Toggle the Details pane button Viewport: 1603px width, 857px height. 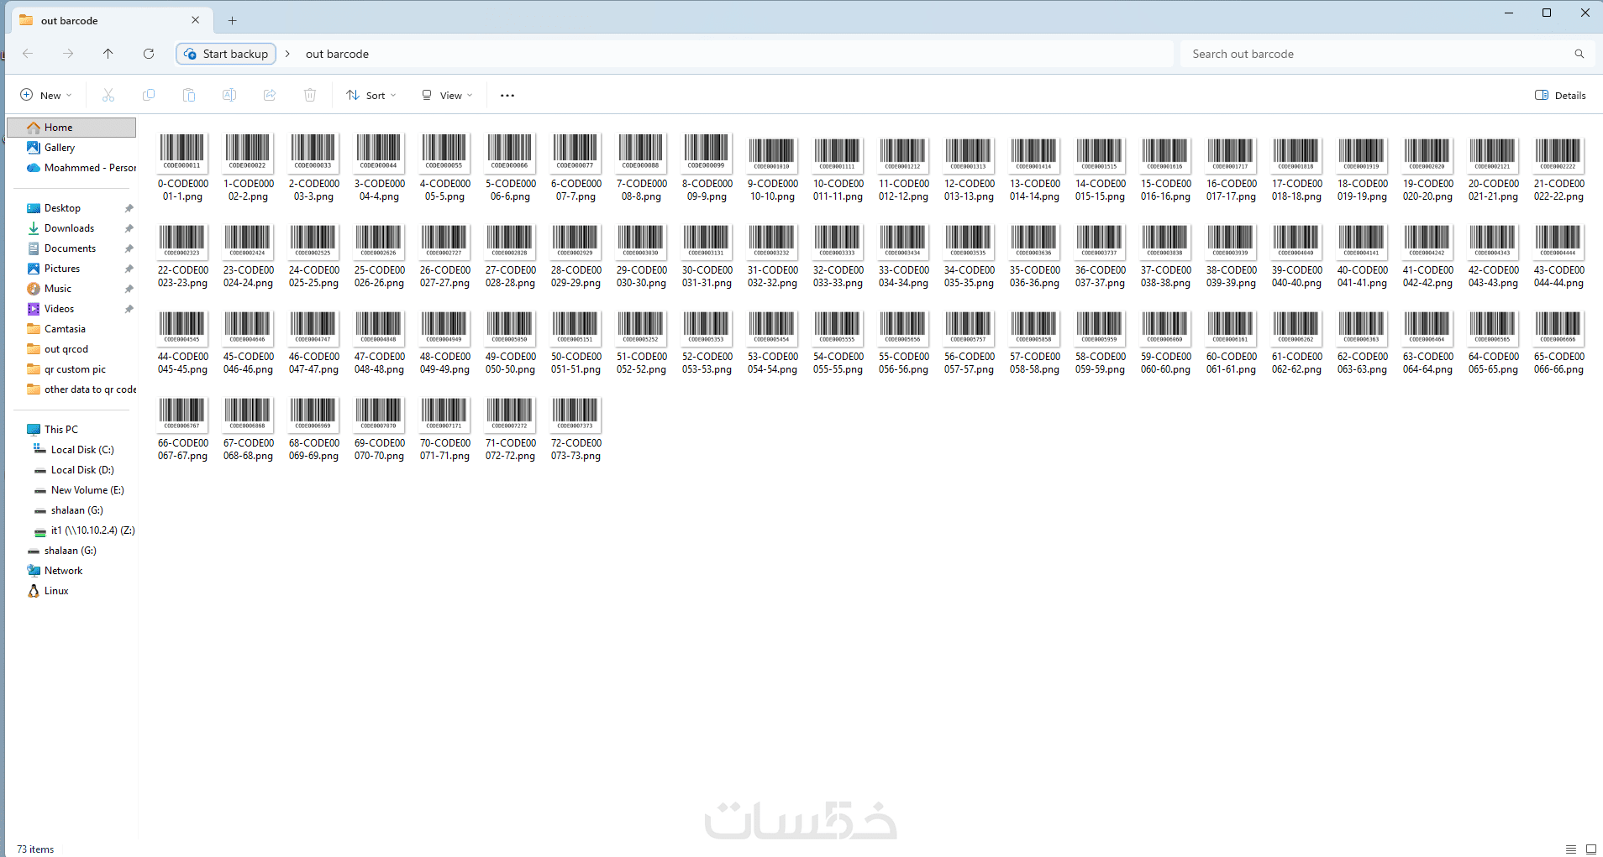click(x=1560, y=95)
